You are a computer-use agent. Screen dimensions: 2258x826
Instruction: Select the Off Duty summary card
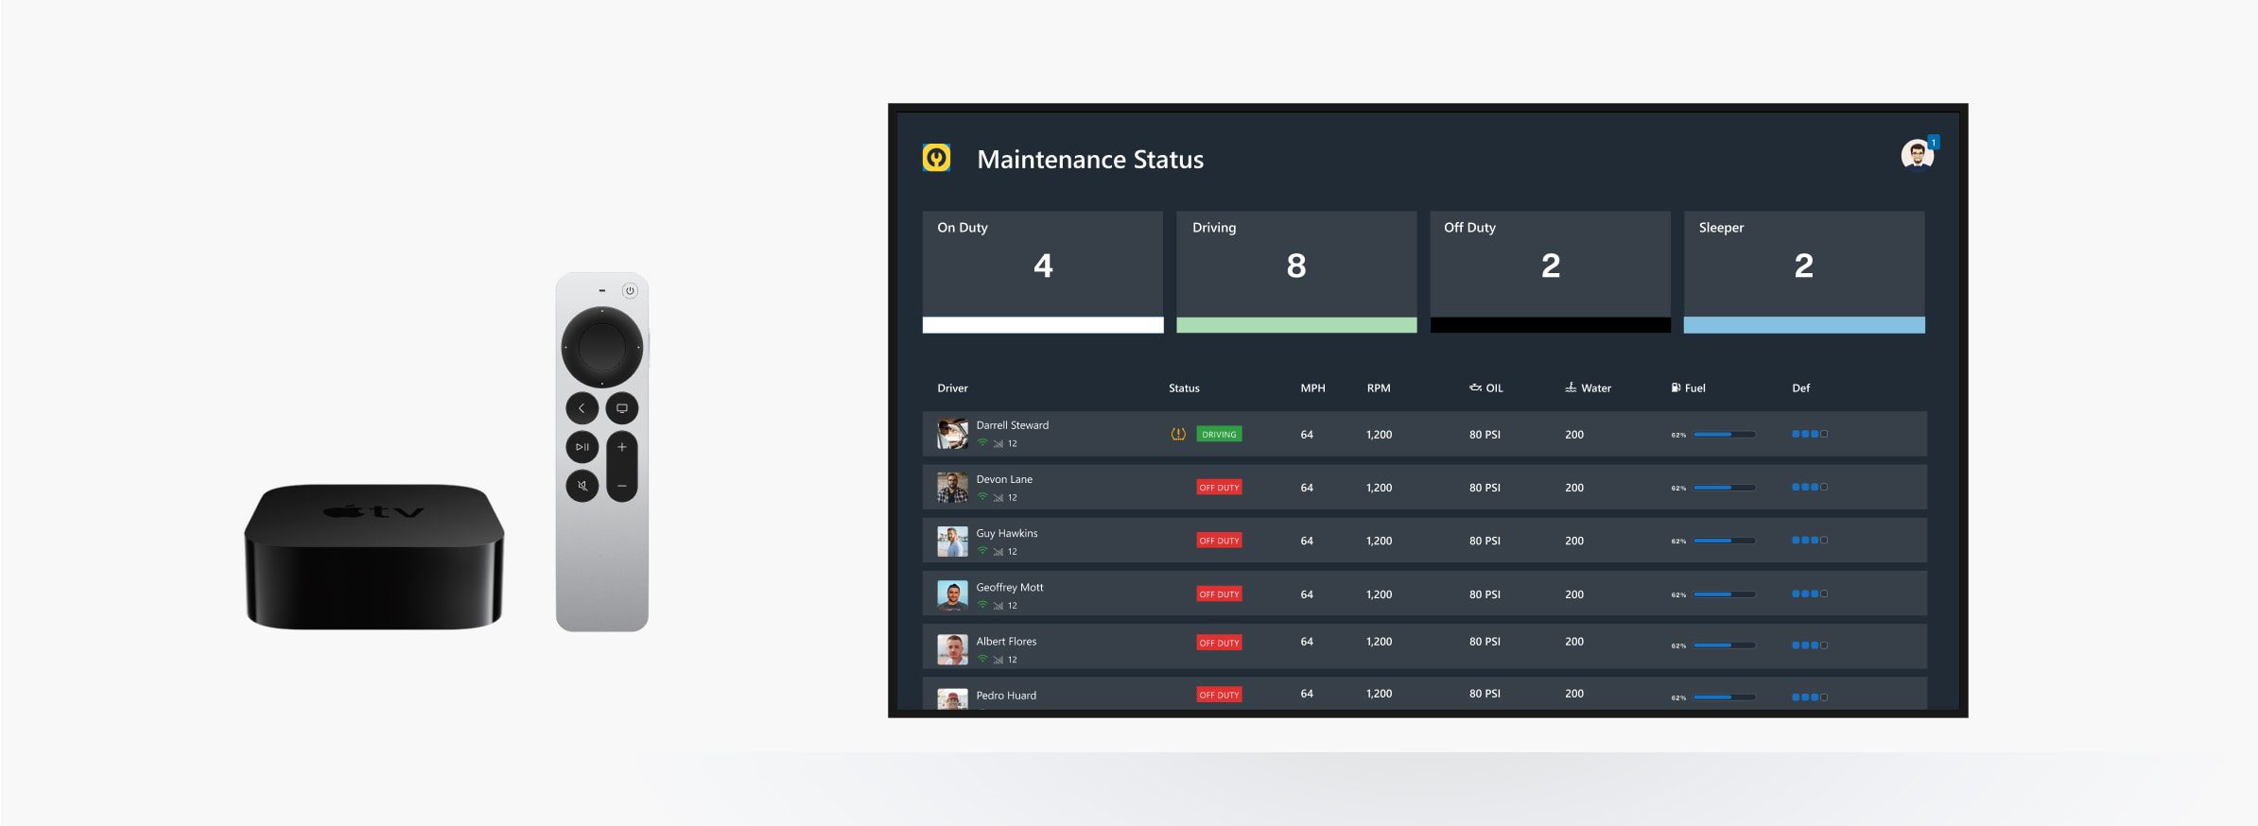[1550, 272]
